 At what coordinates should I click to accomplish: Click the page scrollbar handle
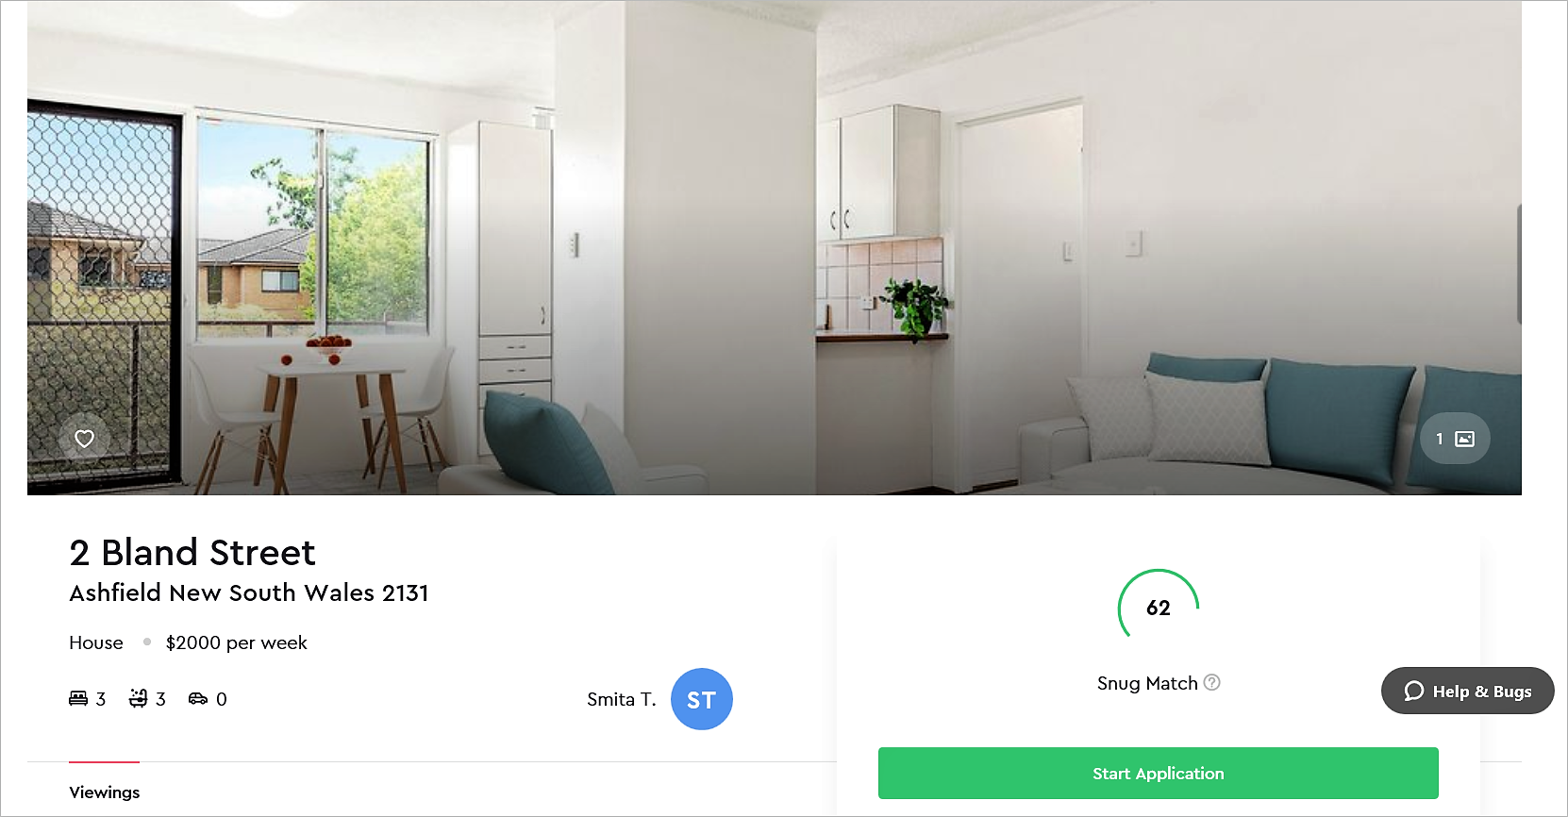point(1519,264)
